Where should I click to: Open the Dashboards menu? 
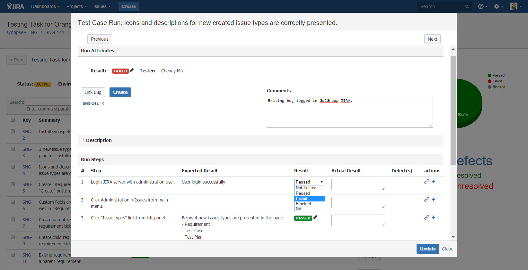(x=46, y=6)
